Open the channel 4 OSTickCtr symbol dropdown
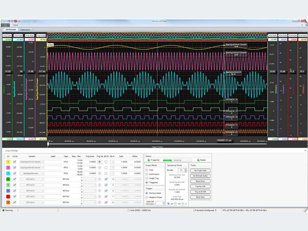 [x=32, y=179]
